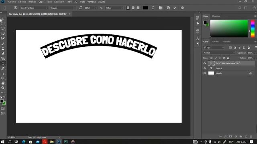Open the Filtro menu
This screenshot has height=144, width=257.
click(69, 2)
